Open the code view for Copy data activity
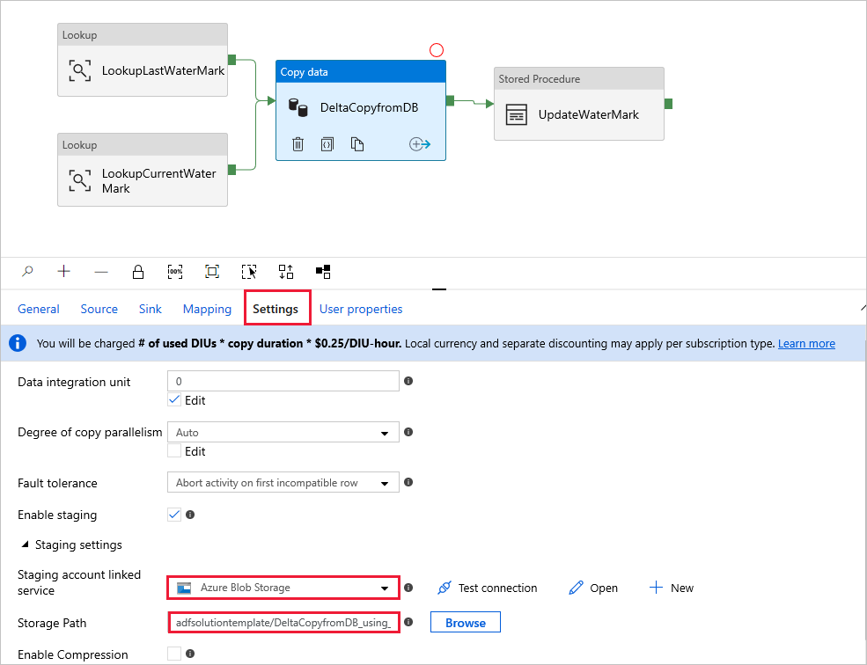Image resolution: width=867 pixels, height=665 pixels. 327,143
